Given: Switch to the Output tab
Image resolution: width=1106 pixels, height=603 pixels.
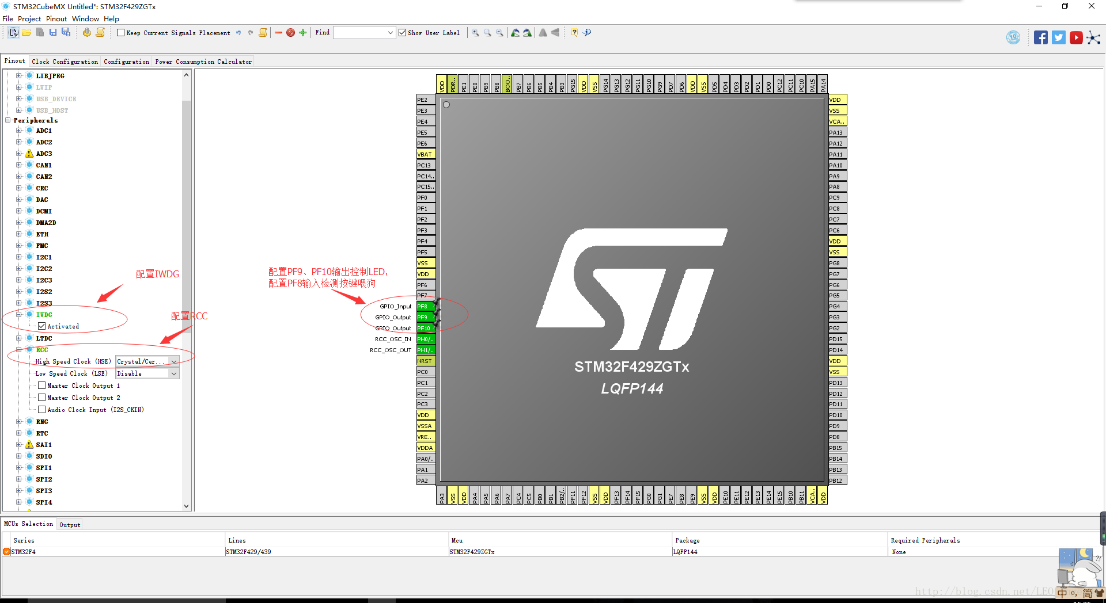Looking at the screenshot, I should click(x=70, y=525).
